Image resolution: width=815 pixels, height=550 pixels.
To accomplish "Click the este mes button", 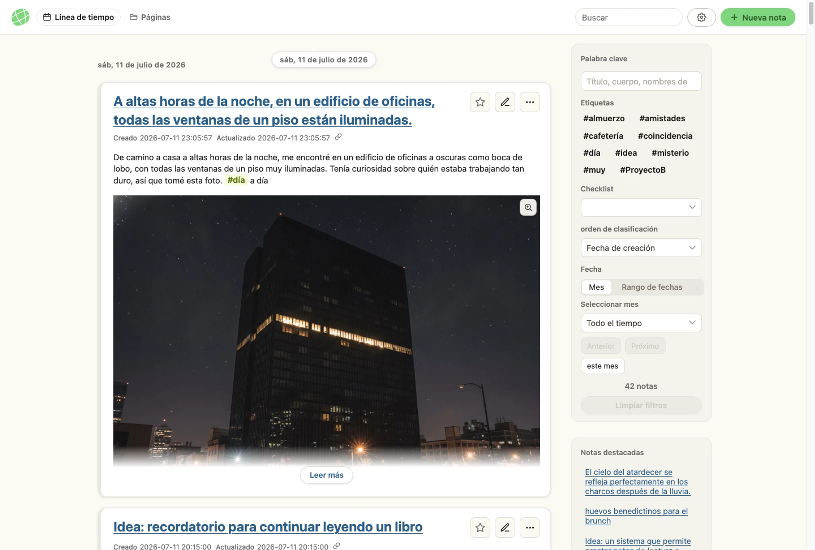I will (x=602, y=366).
